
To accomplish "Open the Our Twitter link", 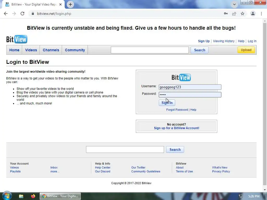I will tap(138, 167).
